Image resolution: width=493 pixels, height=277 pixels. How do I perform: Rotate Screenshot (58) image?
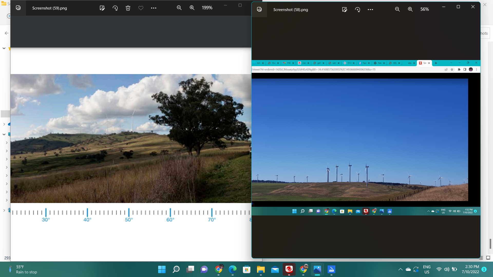coord(357,9)
